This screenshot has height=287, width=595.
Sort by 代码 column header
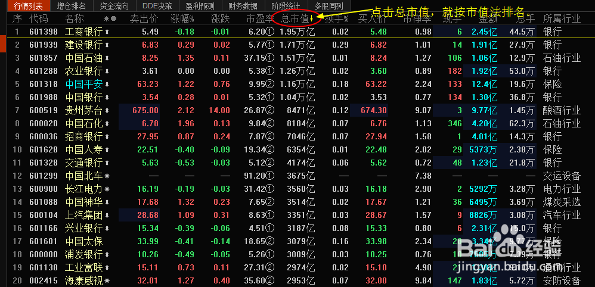(x=39, y=18)
